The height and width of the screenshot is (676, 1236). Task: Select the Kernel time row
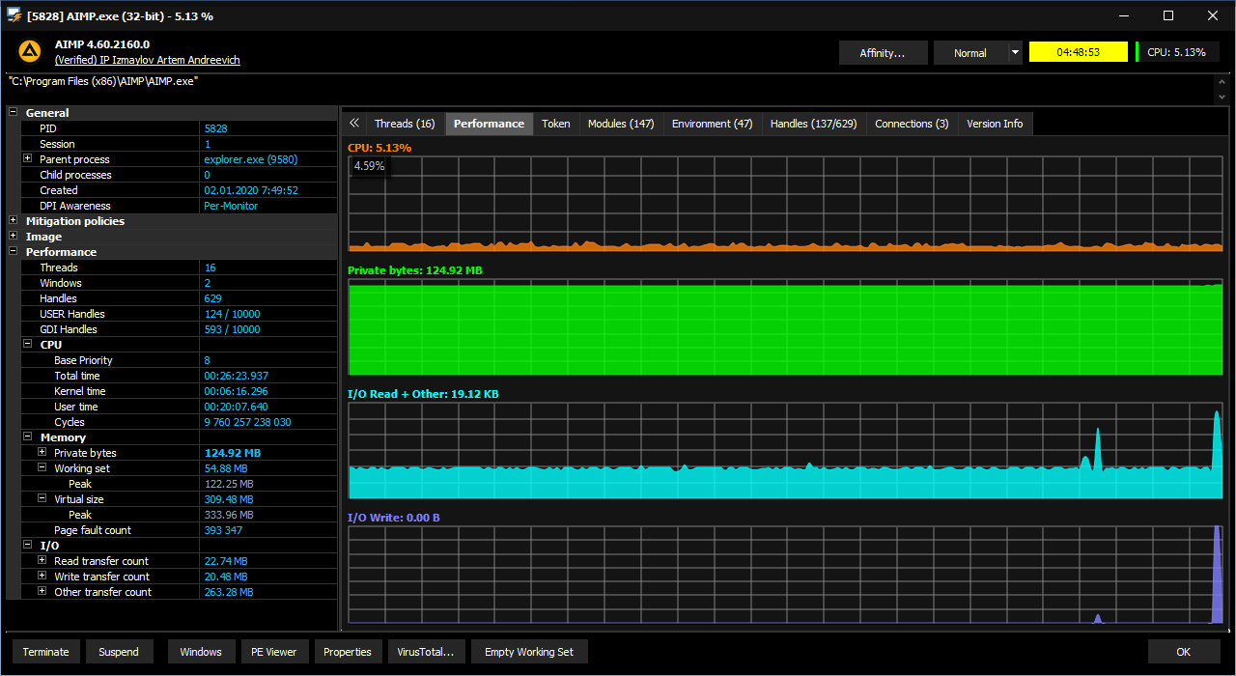(180, 391)
